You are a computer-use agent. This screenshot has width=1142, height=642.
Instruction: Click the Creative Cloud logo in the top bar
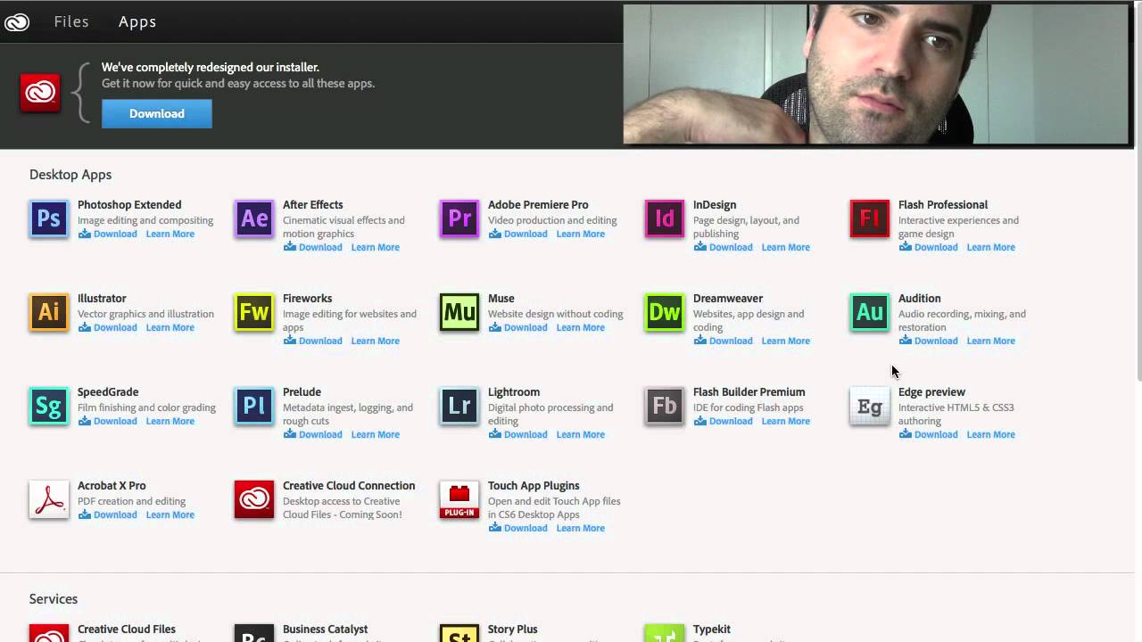[17, 22]
